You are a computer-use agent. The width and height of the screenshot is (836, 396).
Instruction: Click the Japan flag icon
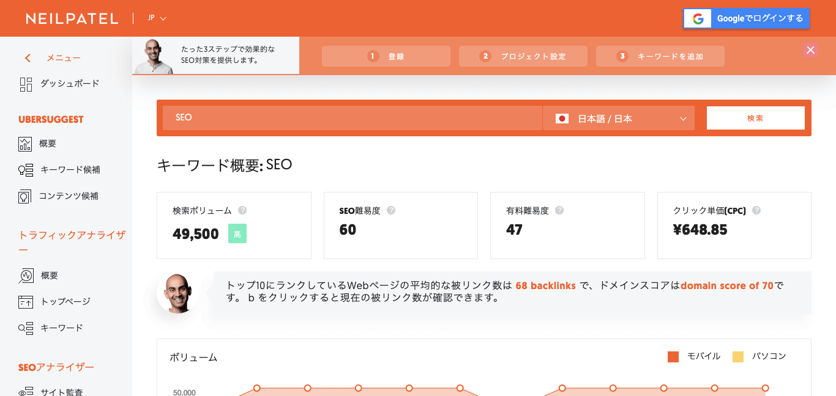pos(562,119)
